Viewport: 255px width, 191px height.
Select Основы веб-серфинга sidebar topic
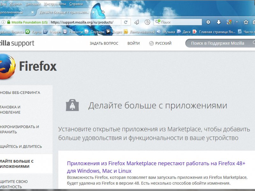coord(20,93)
